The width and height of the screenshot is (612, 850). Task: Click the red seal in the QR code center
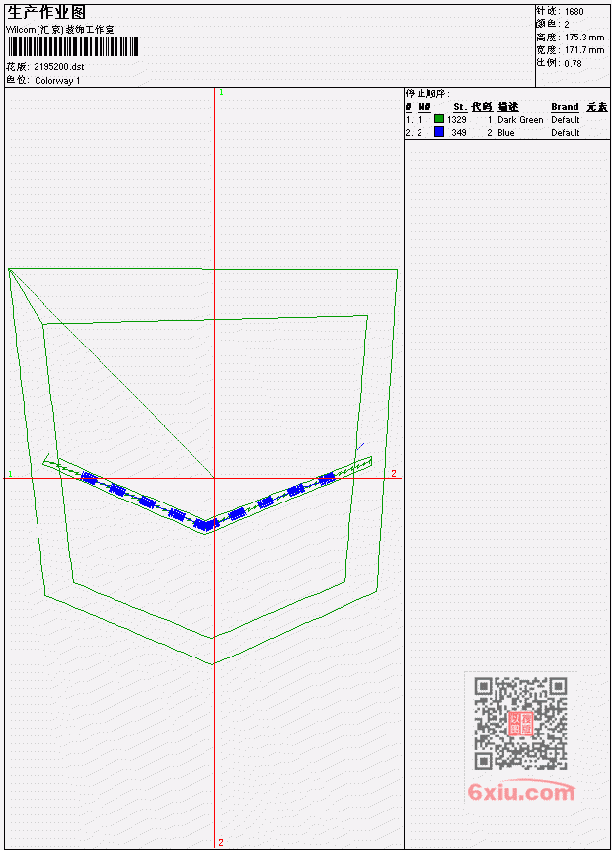pos(521,724)
